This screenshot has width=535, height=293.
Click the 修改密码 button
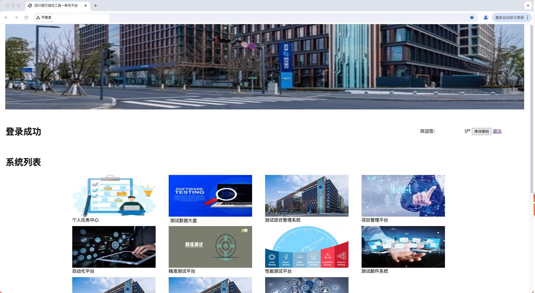pos(481,131)
